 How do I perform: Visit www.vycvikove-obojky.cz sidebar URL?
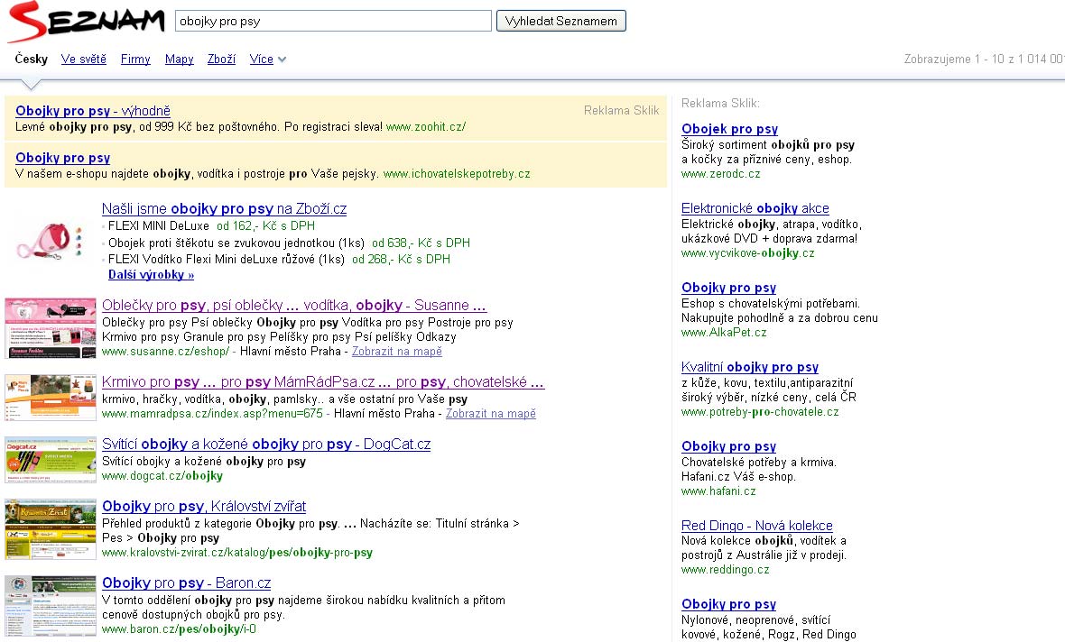pyautogui.click(x=748, y=253)
